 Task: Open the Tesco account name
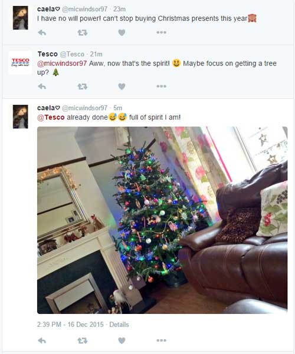[48, 54]
